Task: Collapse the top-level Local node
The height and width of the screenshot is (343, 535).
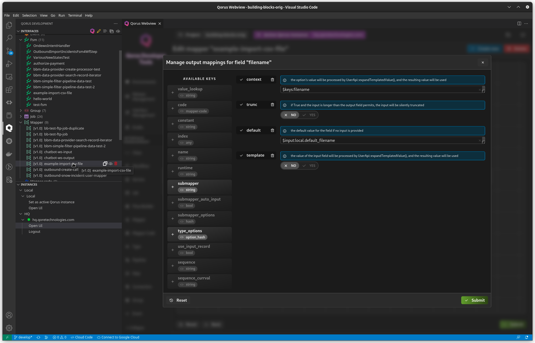Action: [x=21, y=190]
